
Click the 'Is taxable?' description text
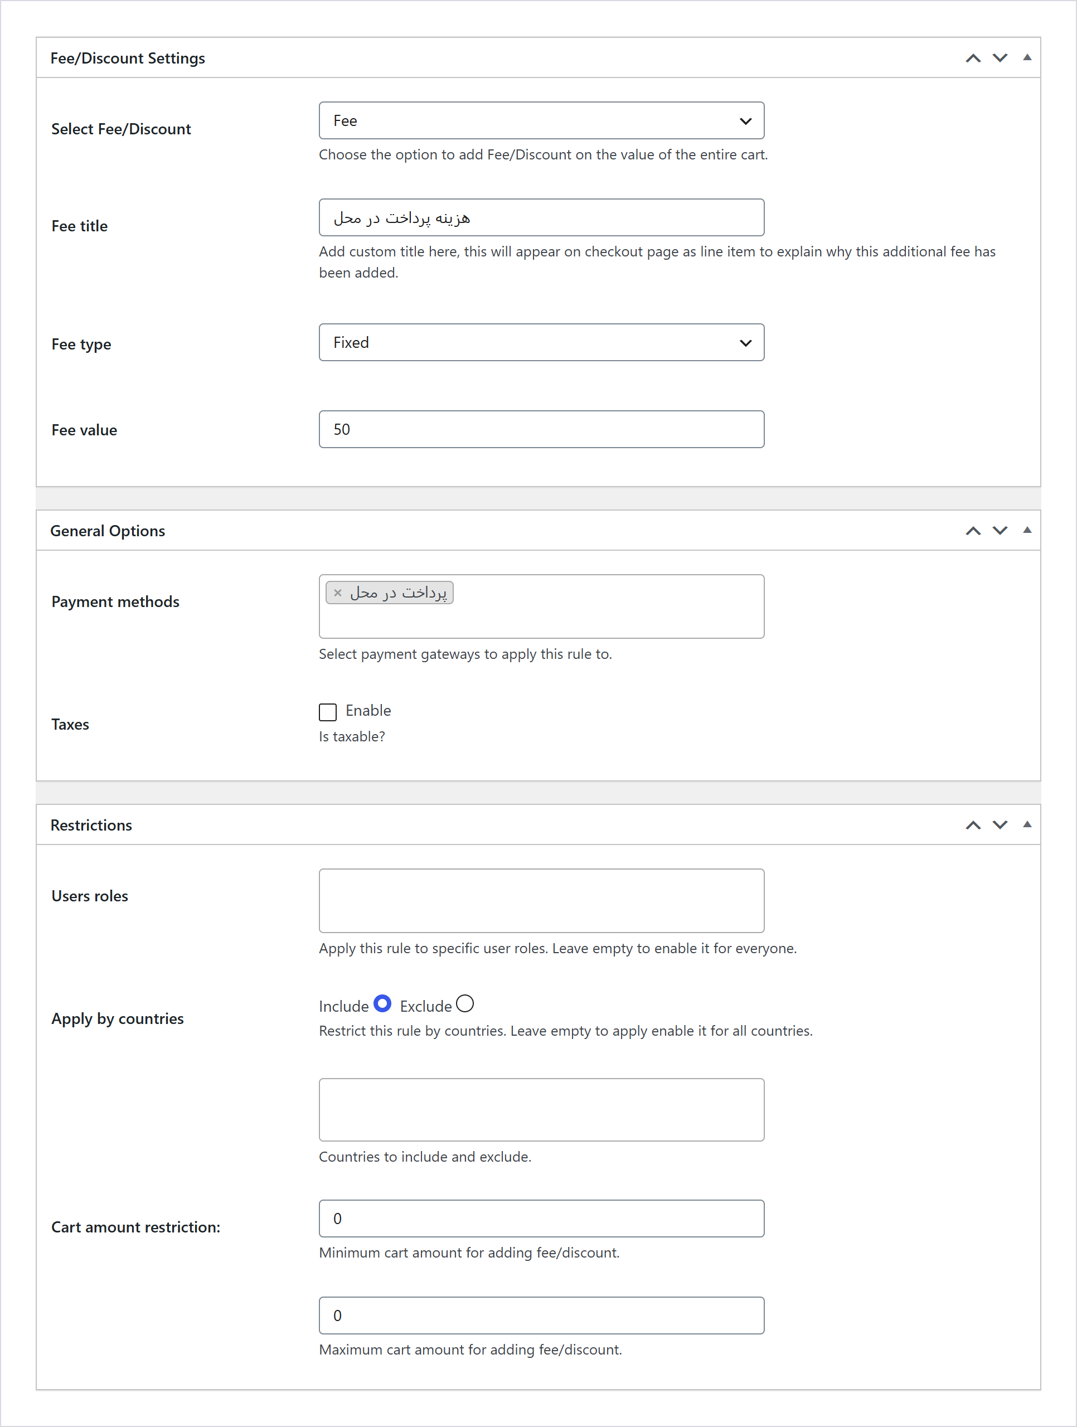[352, 737]
